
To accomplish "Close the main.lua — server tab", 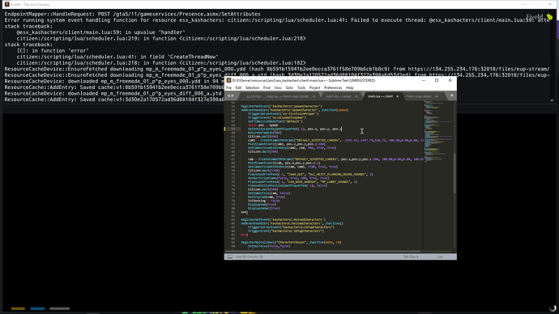I will 356,96.
